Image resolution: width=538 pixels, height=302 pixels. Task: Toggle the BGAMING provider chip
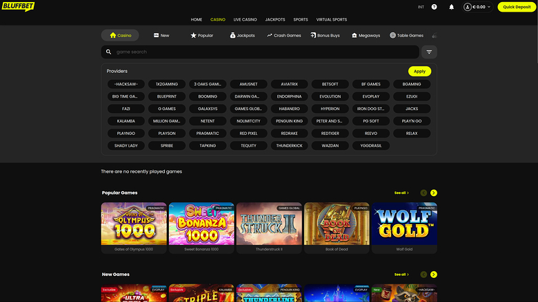pyautogui.click(x=412, y=84)
